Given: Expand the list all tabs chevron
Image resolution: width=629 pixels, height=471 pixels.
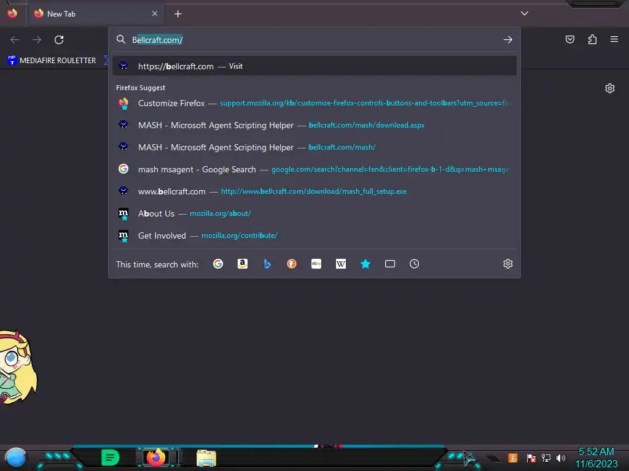Looking at the screenshot, I should (525, 13).
